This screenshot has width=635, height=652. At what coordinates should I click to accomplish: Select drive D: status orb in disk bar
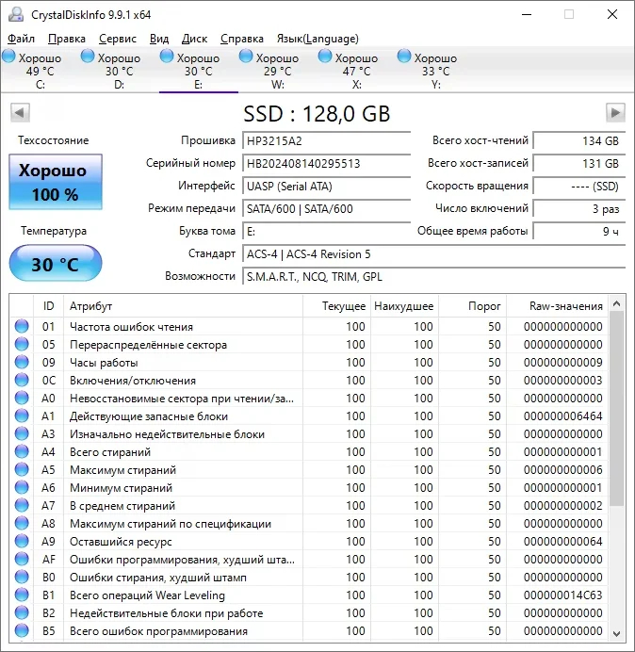(x=88, y=57)
